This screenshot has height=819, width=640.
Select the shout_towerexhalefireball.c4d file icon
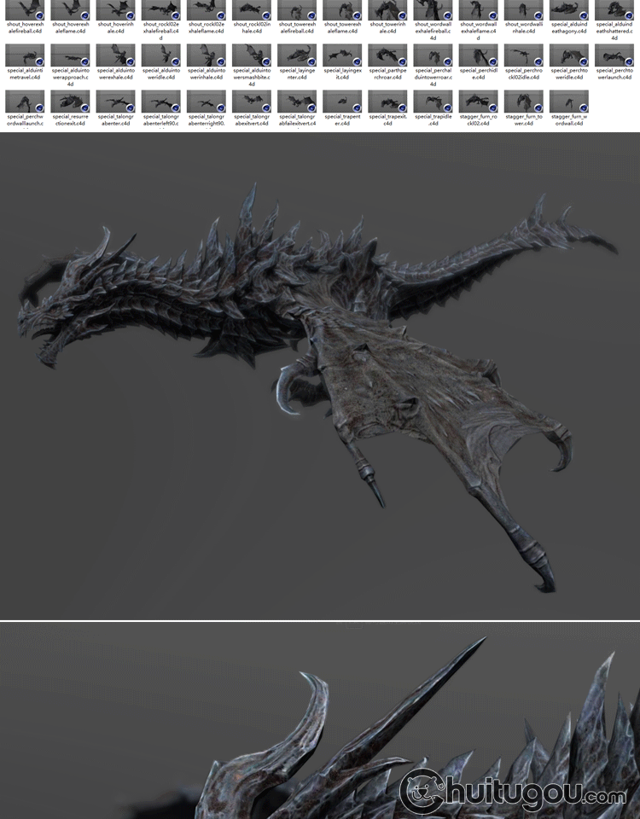click(x=297, y=10)
